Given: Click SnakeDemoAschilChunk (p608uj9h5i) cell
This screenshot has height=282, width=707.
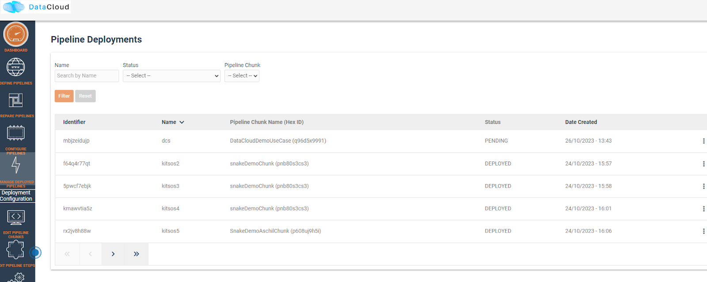Looking at the screenshot, I should [275, 231].
